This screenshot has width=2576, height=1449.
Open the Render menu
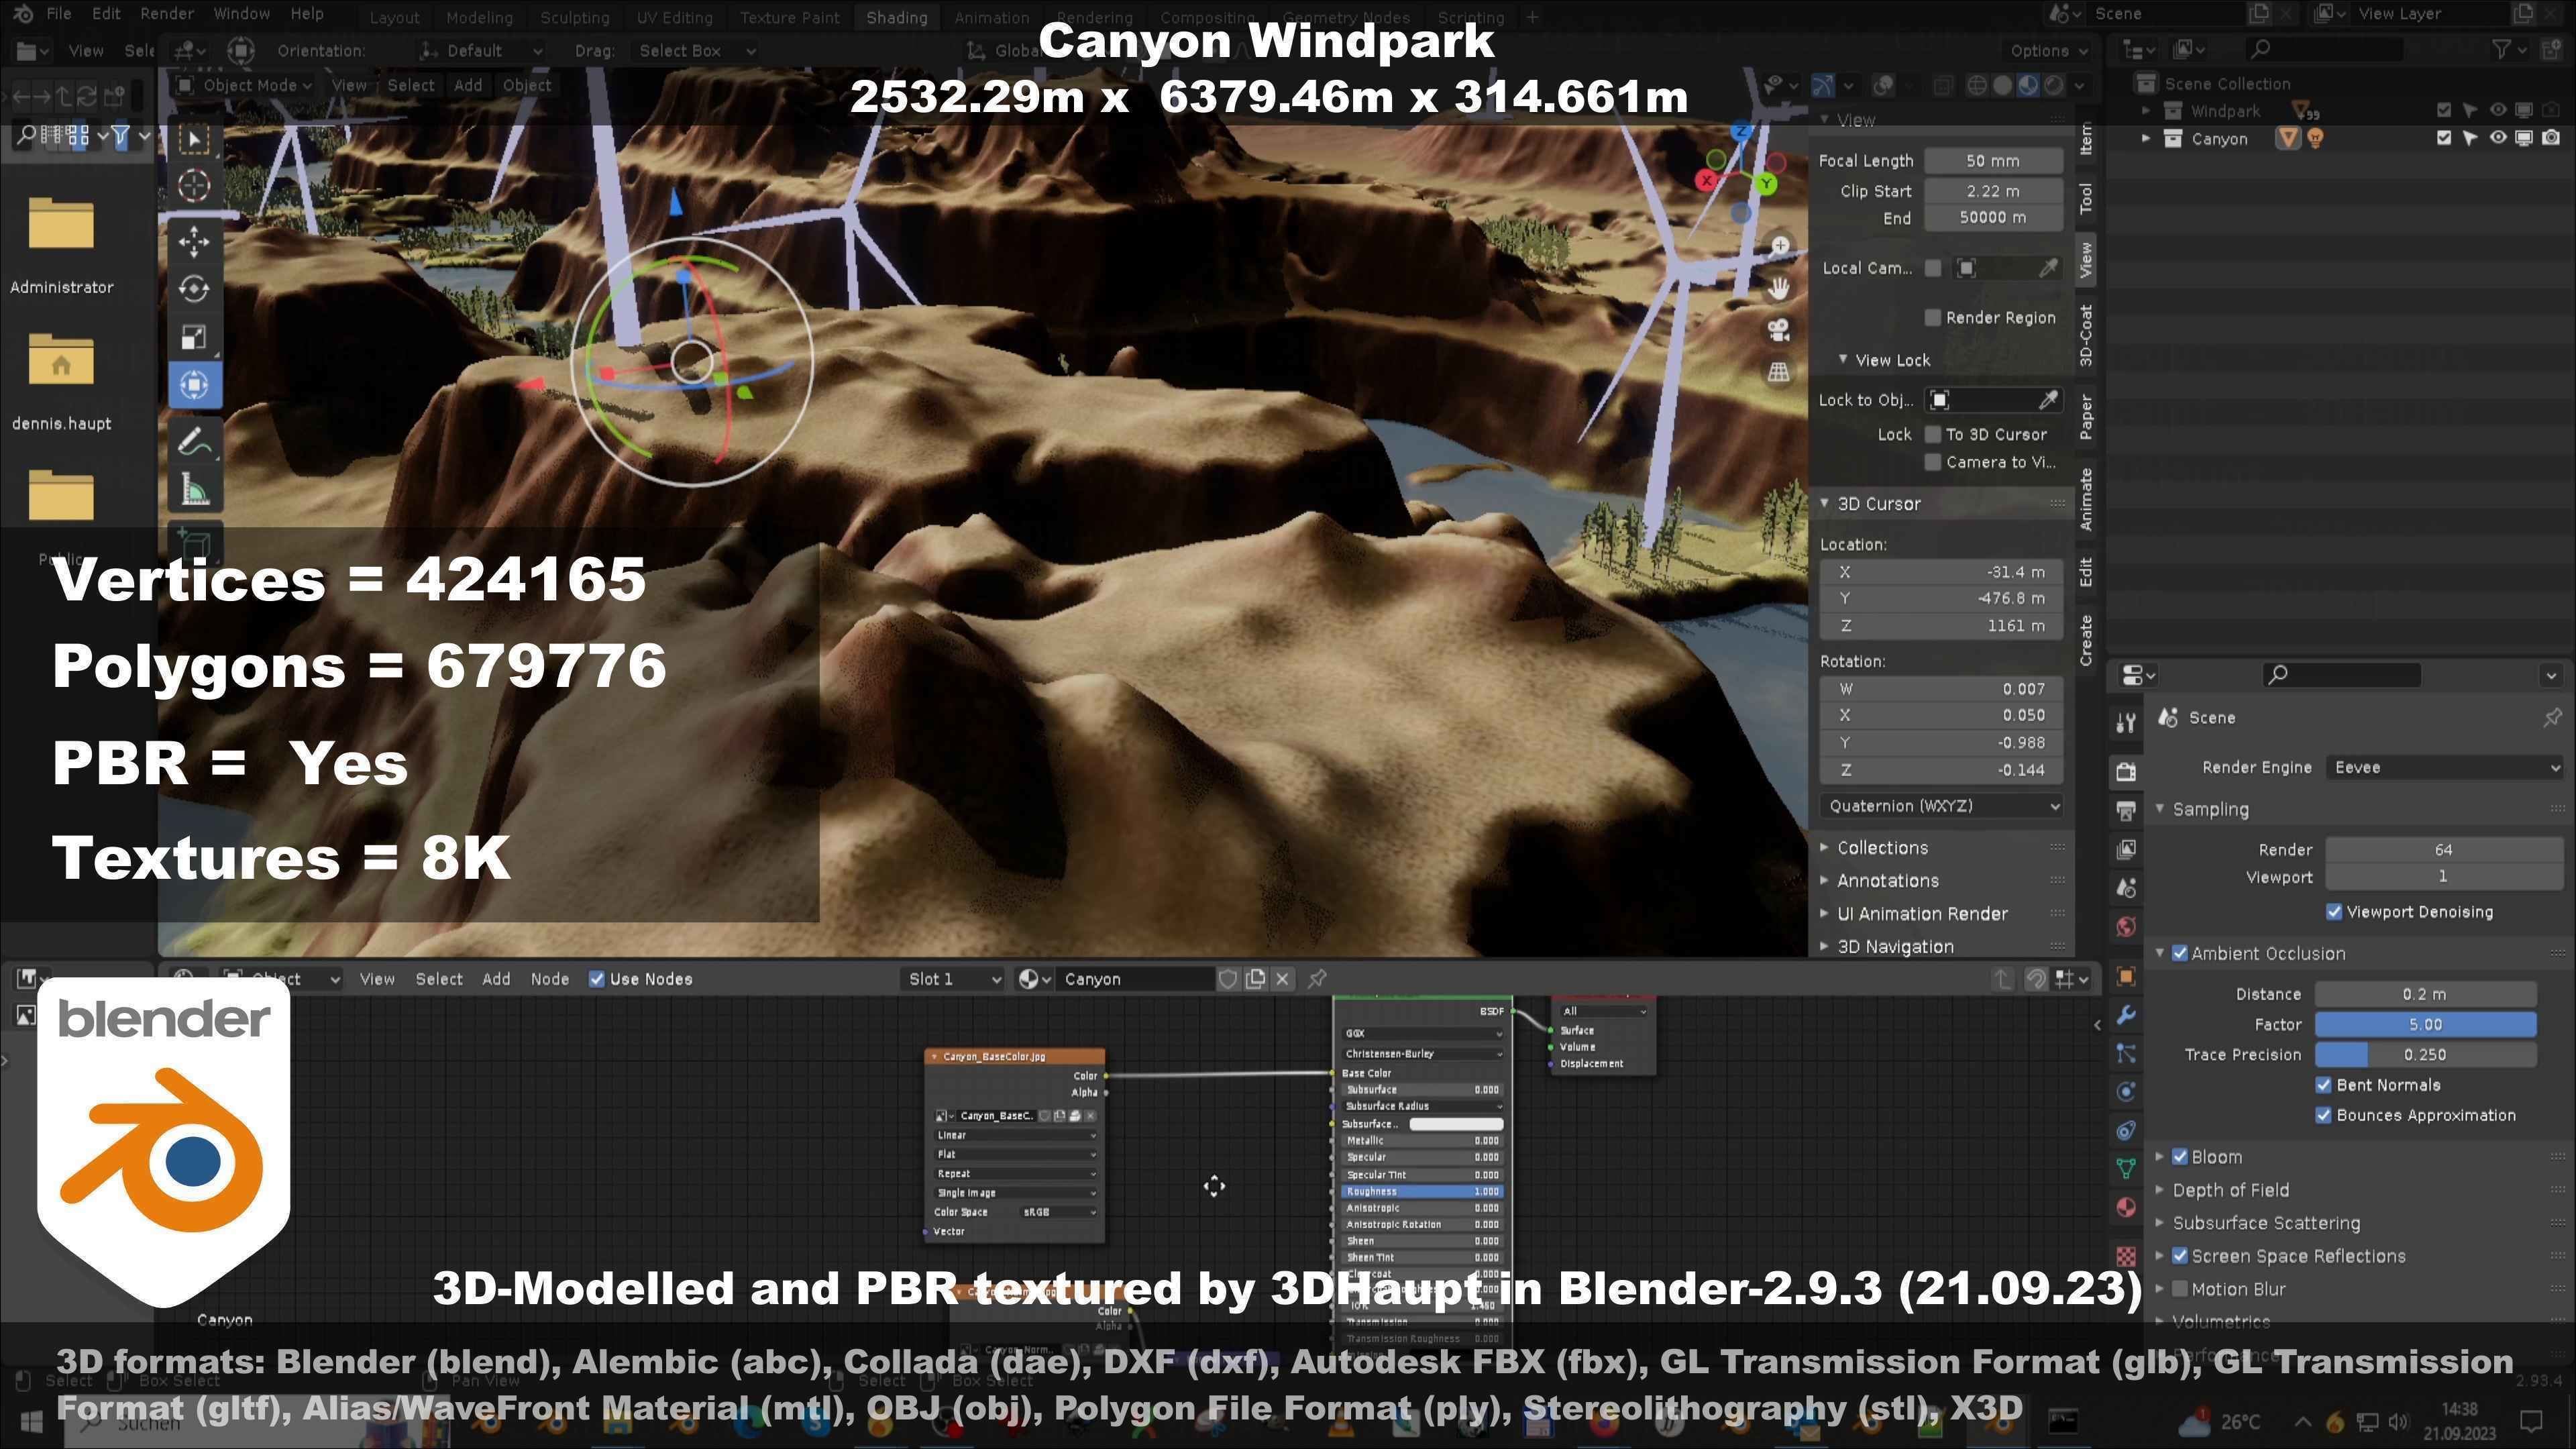pyautogui.click(x=167, y=14)
